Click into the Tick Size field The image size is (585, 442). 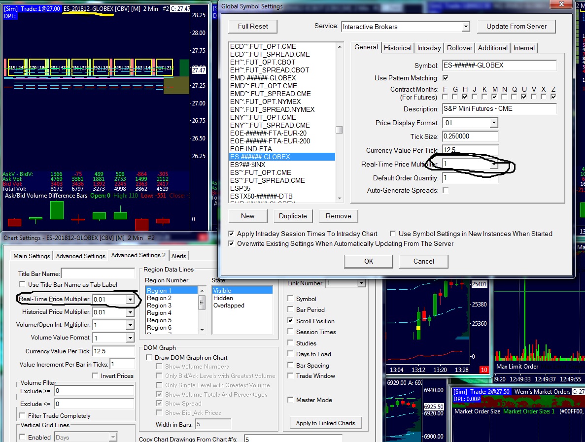(x=470, y=136)
